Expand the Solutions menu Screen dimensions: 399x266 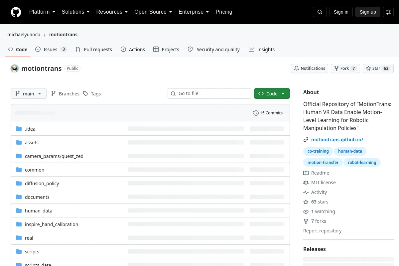[x=75, y=12]
